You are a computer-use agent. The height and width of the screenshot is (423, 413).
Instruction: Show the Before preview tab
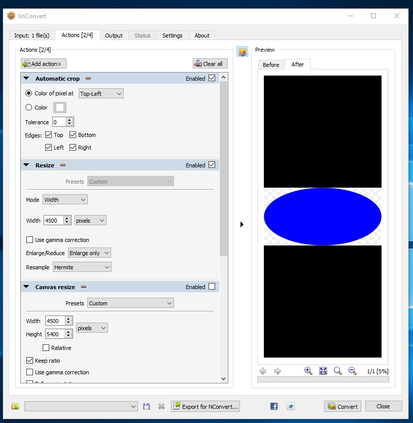[x=271, y=65]
